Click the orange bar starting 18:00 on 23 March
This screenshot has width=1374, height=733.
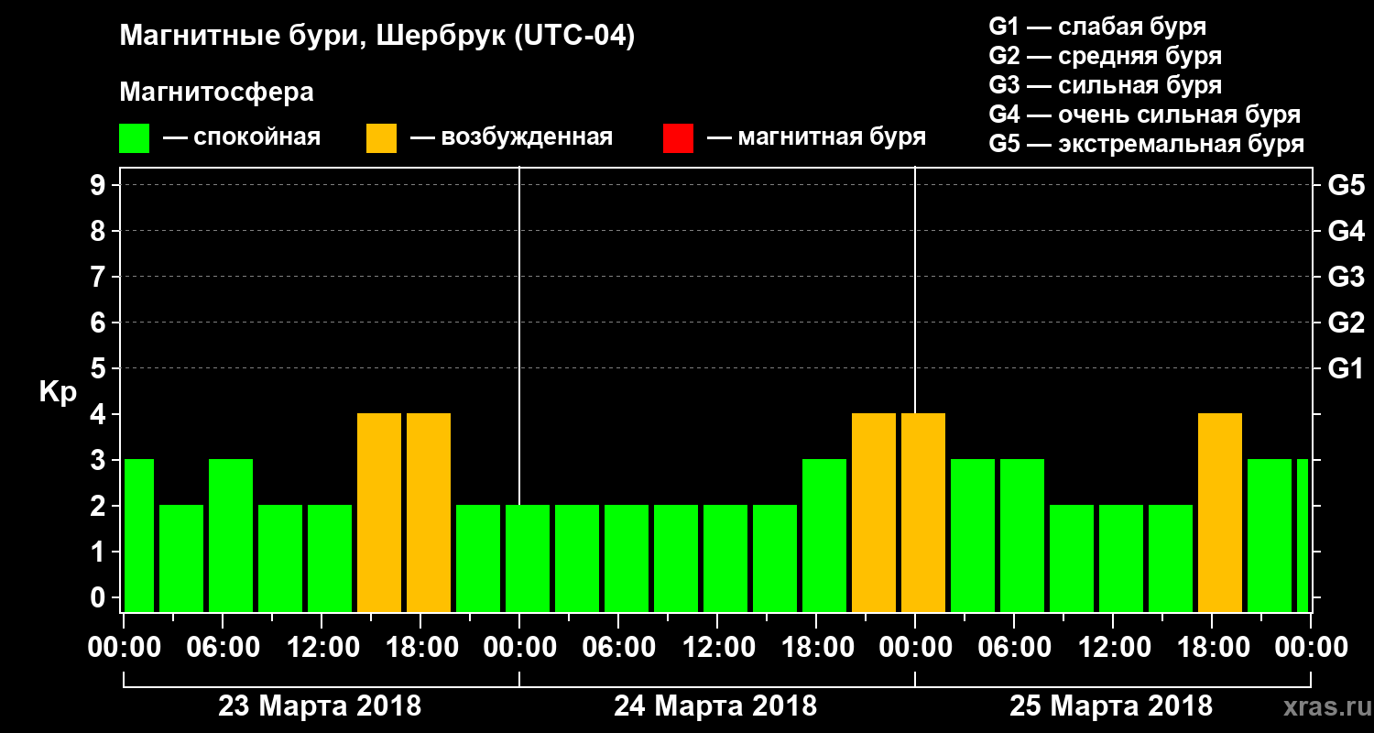(429, 513)
